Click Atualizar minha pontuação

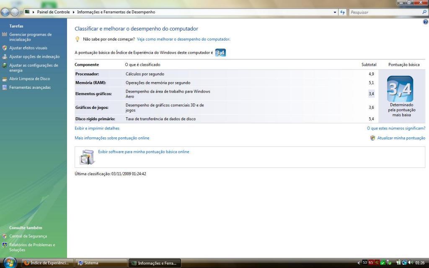click(401, 138)
